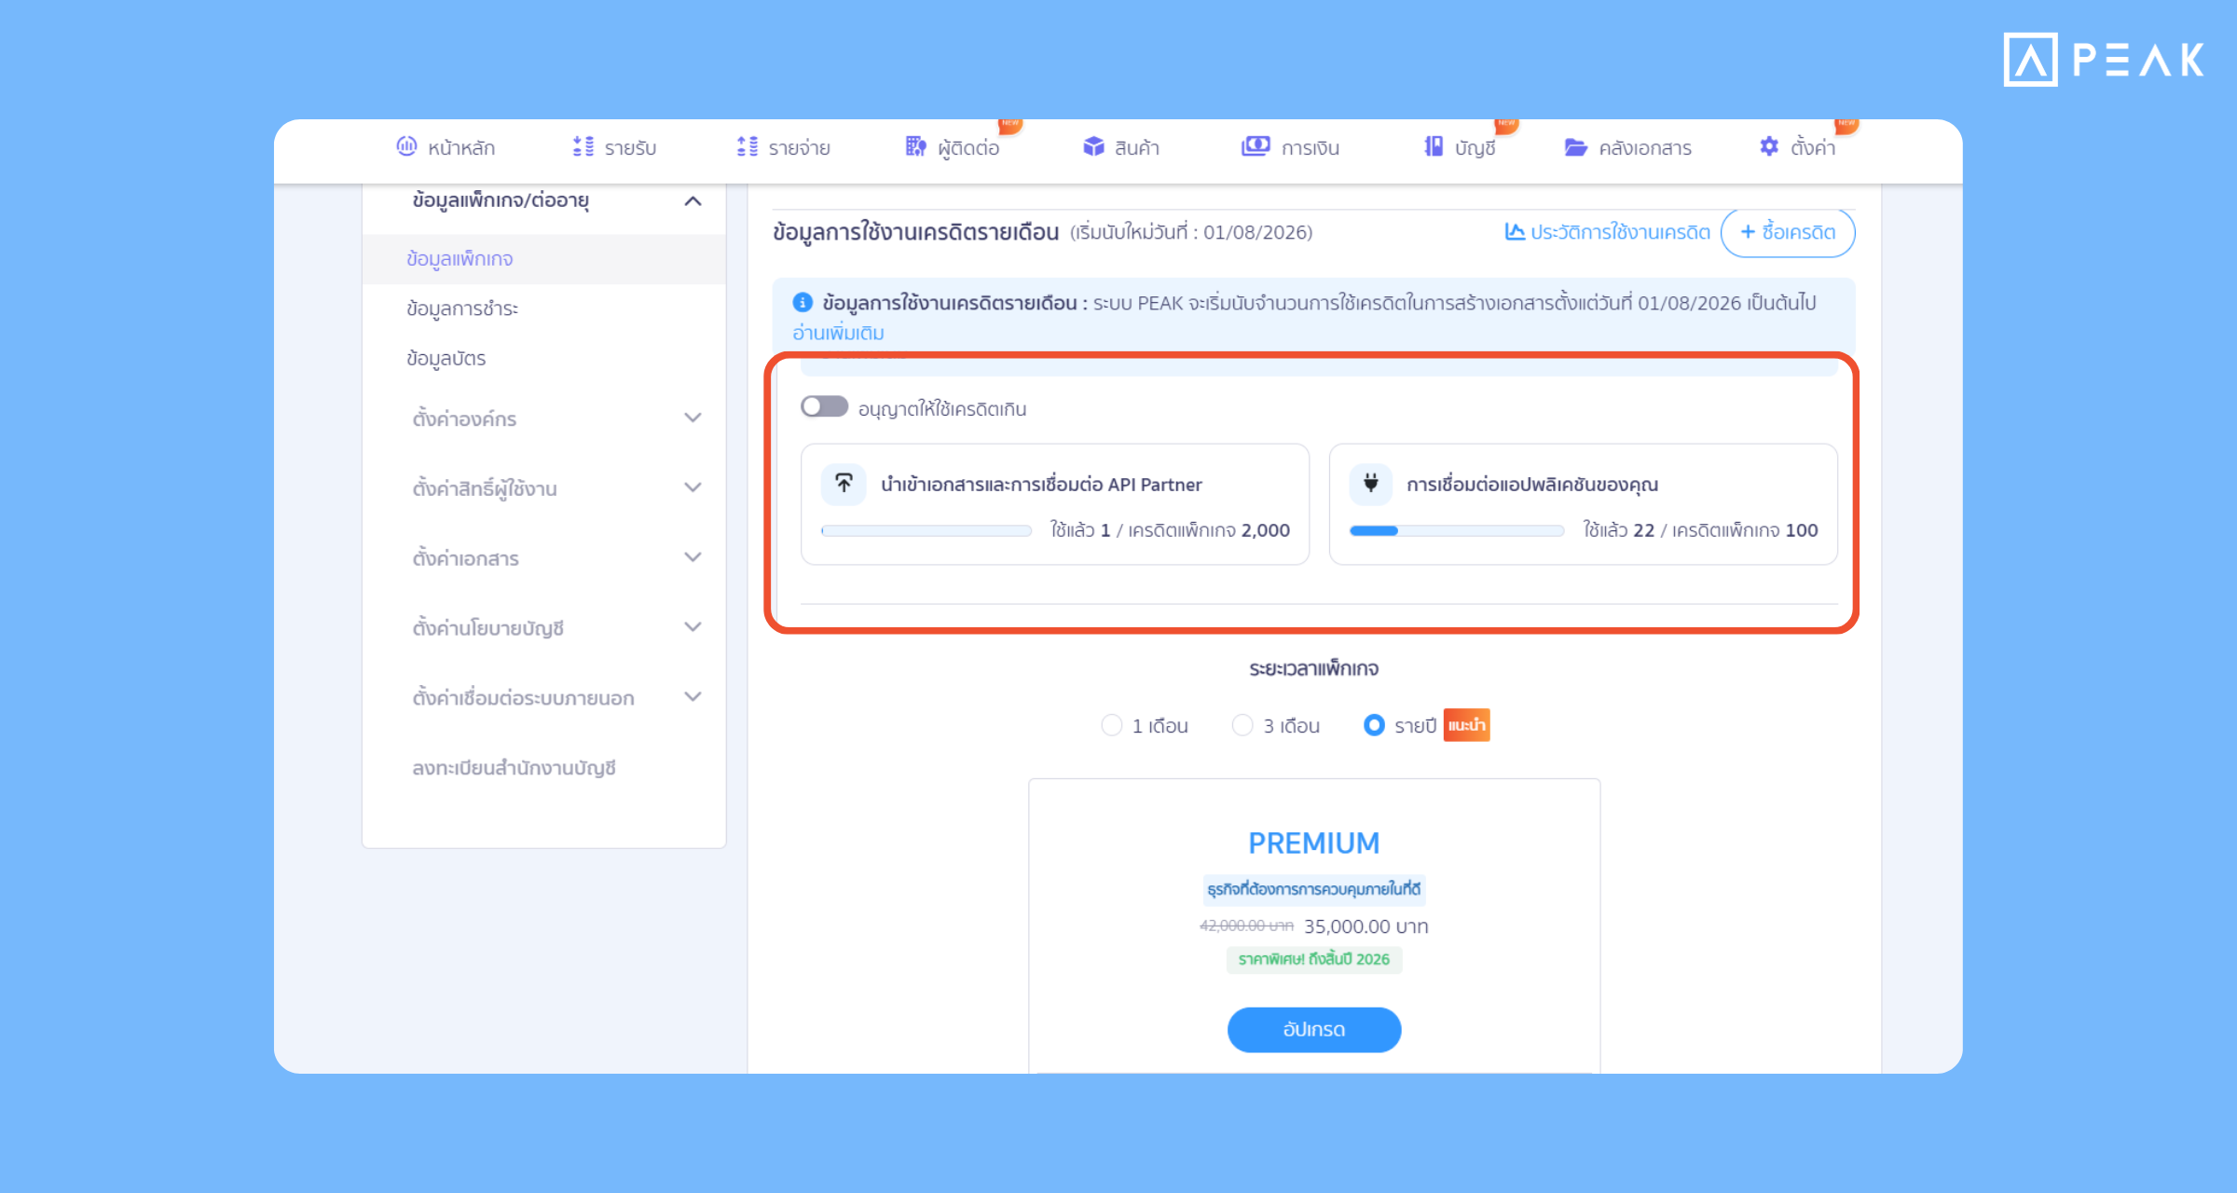Expand the ตั้งค่าเชื่อมต่อระบบภายนอก section
Screen dimensions: 2237x1193
point(693,697)
